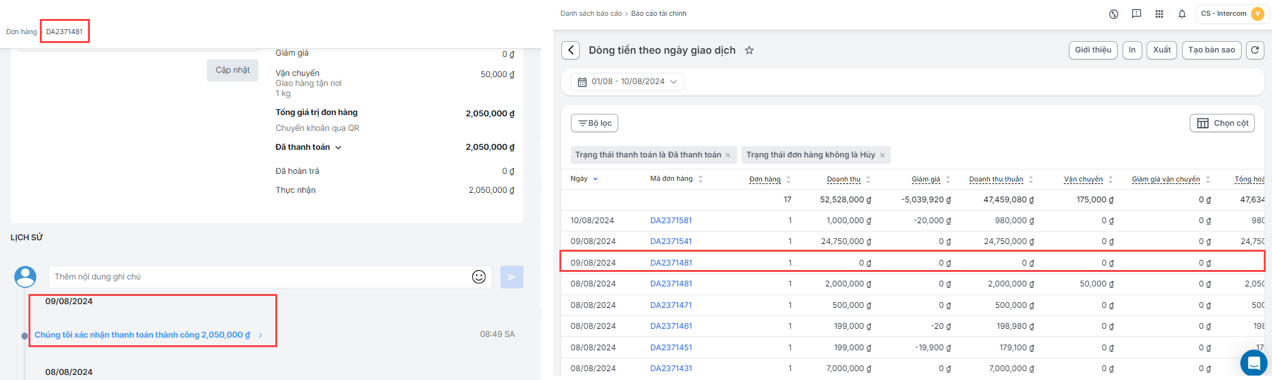Remove the 'Trạng thái đơn hàng' filter chip
Screen dimensions: 1272x380
(882, 156)
